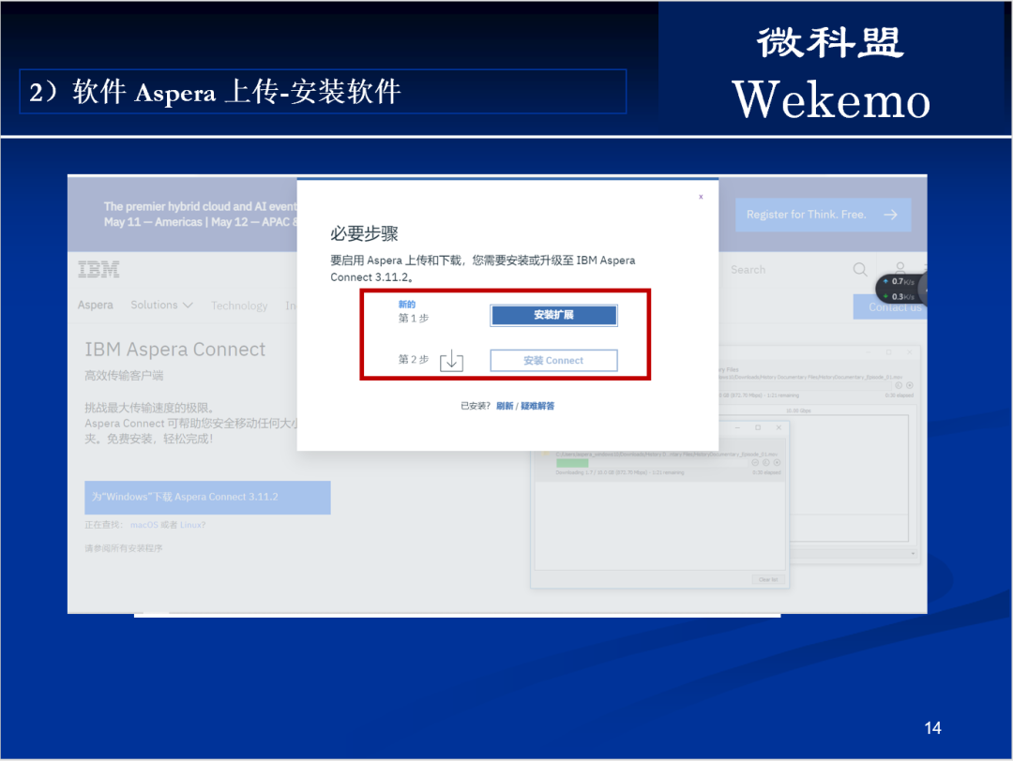Click the 安装扩展 install extension button
This screenshot has height=761, width=1013.
coord(553,315)
